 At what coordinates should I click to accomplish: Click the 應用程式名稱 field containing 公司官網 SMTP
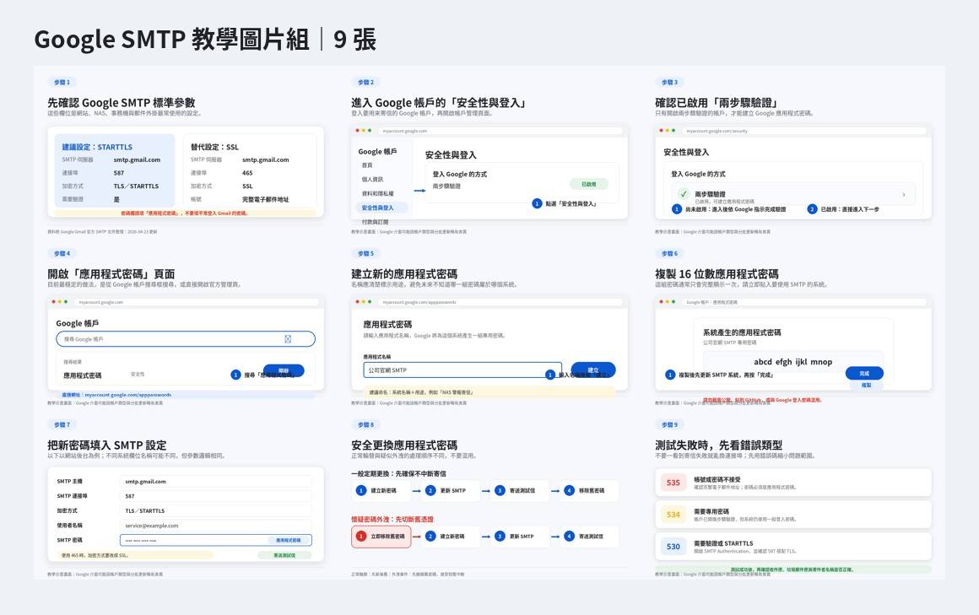[462, 370]
